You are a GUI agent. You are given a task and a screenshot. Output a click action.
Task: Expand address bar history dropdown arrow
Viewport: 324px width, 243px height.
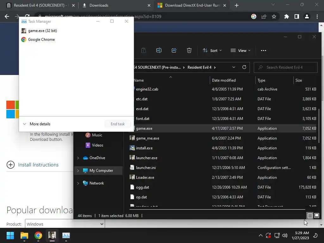point(234,67)
